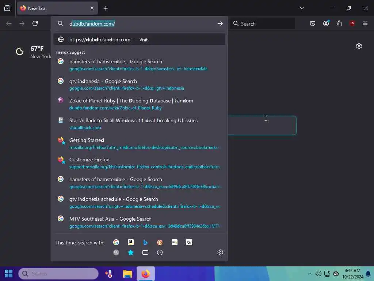Open the thermometer app on taskbar

[x=109, y=274]
